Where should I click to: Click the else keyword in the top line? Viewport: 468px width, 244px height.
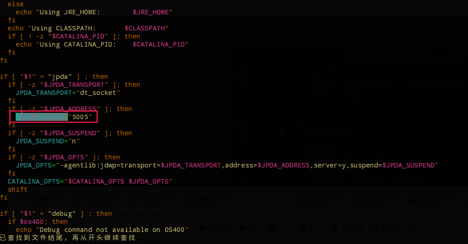click(16, 4)
